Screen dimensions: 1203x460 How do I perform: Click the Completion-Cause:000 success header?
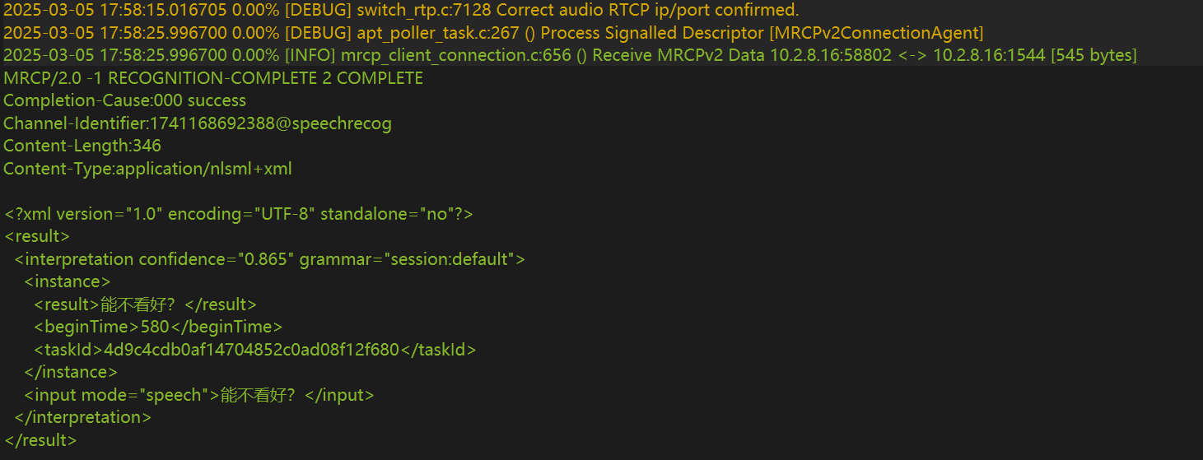124,100
